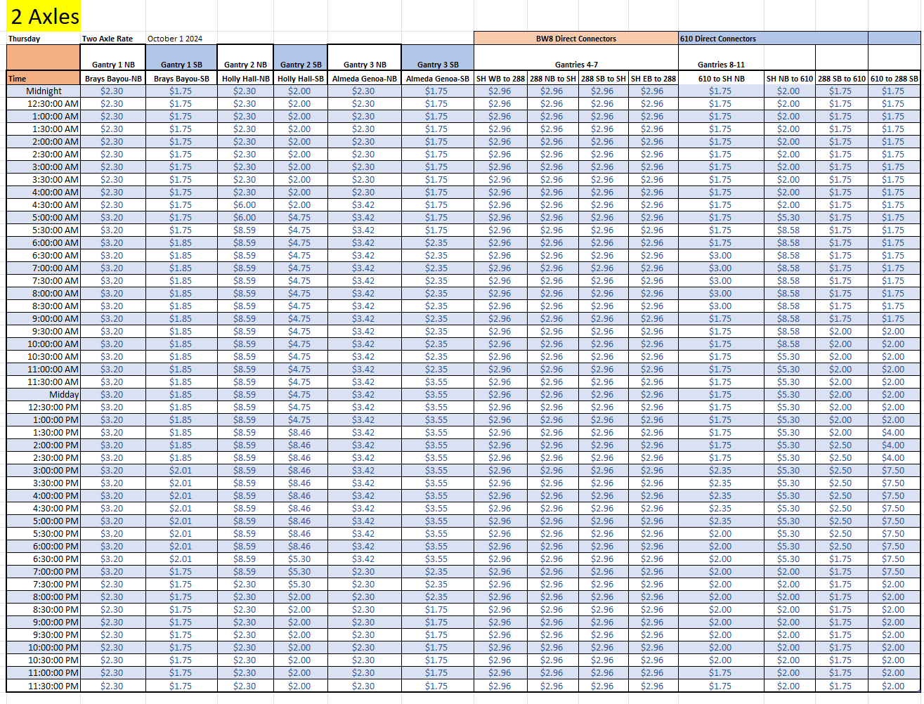Click the 'Holly Hall-SB' column header
924x704 pixels.
301,79
